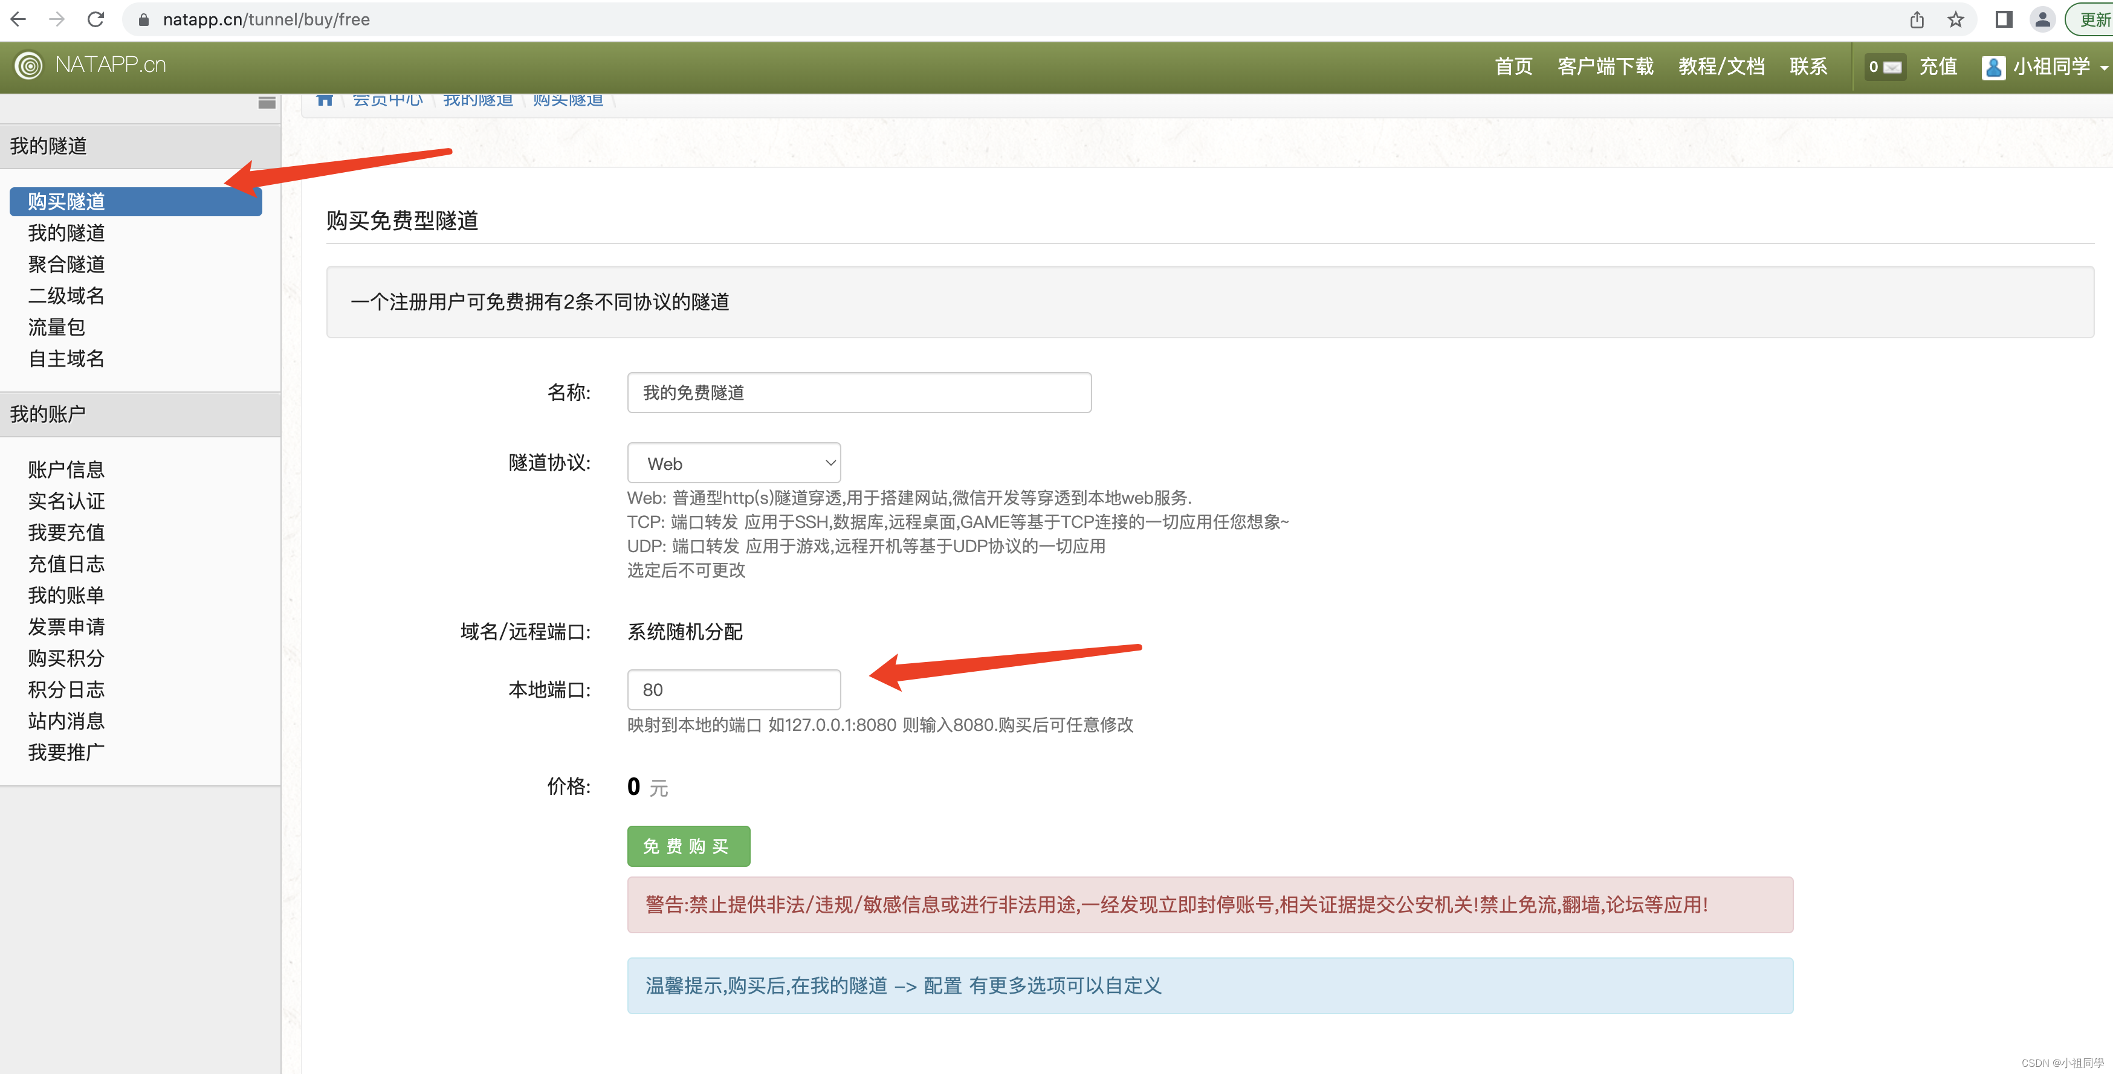Viewport: 2113px width, 1074px height.
Task: Open 我的账单 in the sidebar
Action: (66, 595)
